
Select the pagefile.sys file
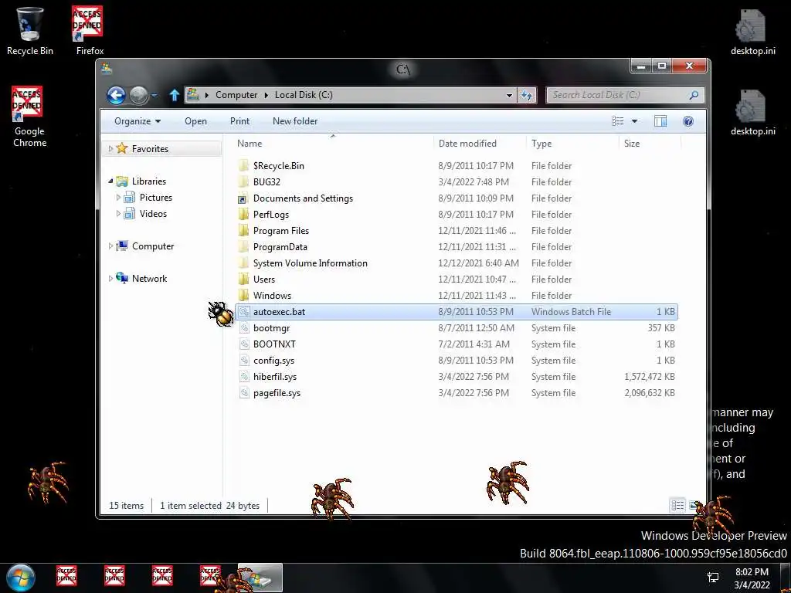coord(277,393)
